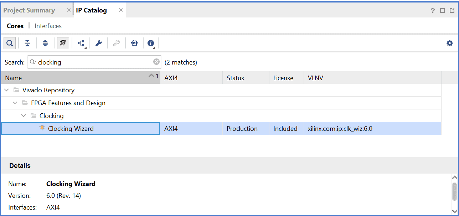Click the Details pane vertical scrollbar
459x216 pixels.
(454, 192)
